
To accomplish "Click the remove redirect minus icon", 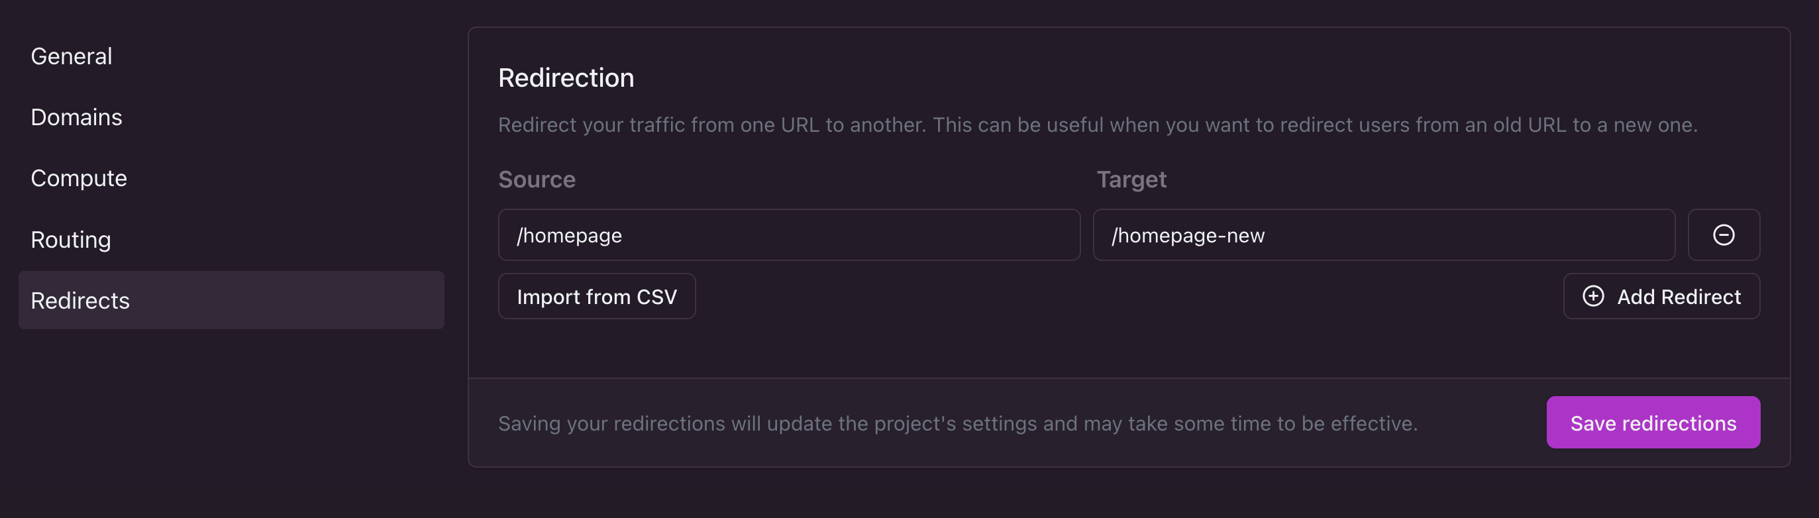I will pos(1724,235).
